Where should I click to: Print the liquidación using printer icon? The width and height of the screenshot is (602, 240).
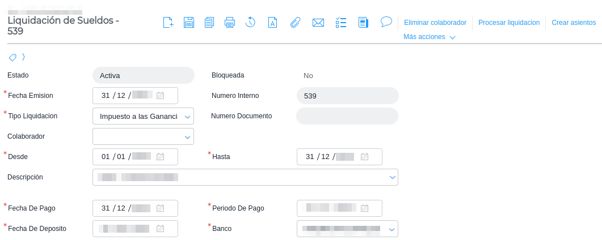click(230, 23)
